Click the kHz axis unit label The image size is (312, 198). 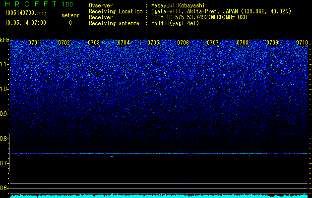[4, 40]
